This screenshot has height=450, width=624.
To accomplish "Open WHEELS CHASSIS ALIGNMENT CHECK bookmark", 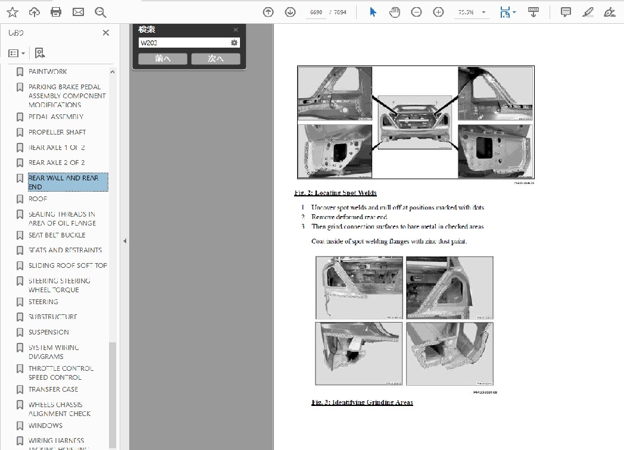I will pyautogui.click(x=60, y=409).
